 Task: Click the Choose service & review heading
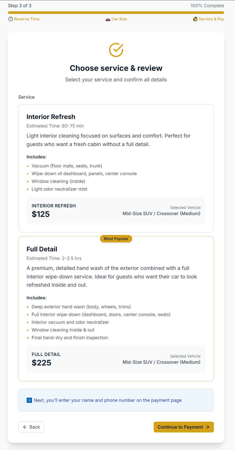[x=116, y=68]
